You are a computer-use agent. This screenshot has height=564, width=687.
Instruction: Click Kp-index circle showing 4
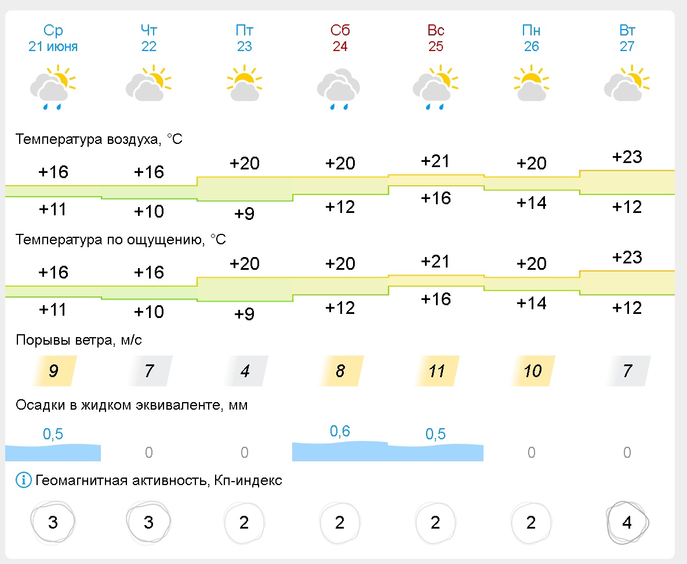pos(627,523)
